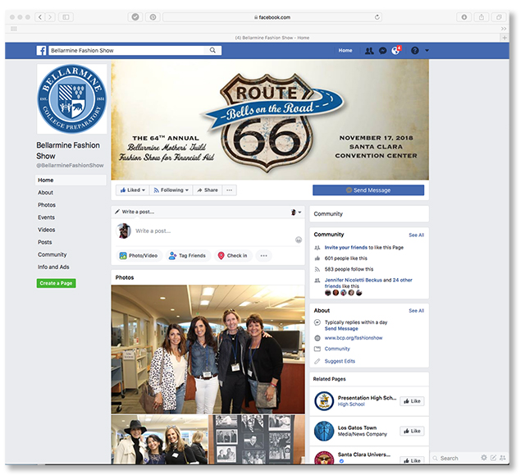
Task: Open Los Gatos Town page avatar
Action: tap(324, 432)
